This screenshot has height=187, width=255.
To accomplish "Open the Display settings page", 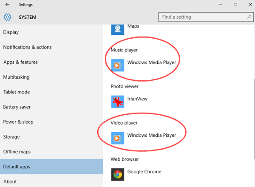I will tap(51, 32).
